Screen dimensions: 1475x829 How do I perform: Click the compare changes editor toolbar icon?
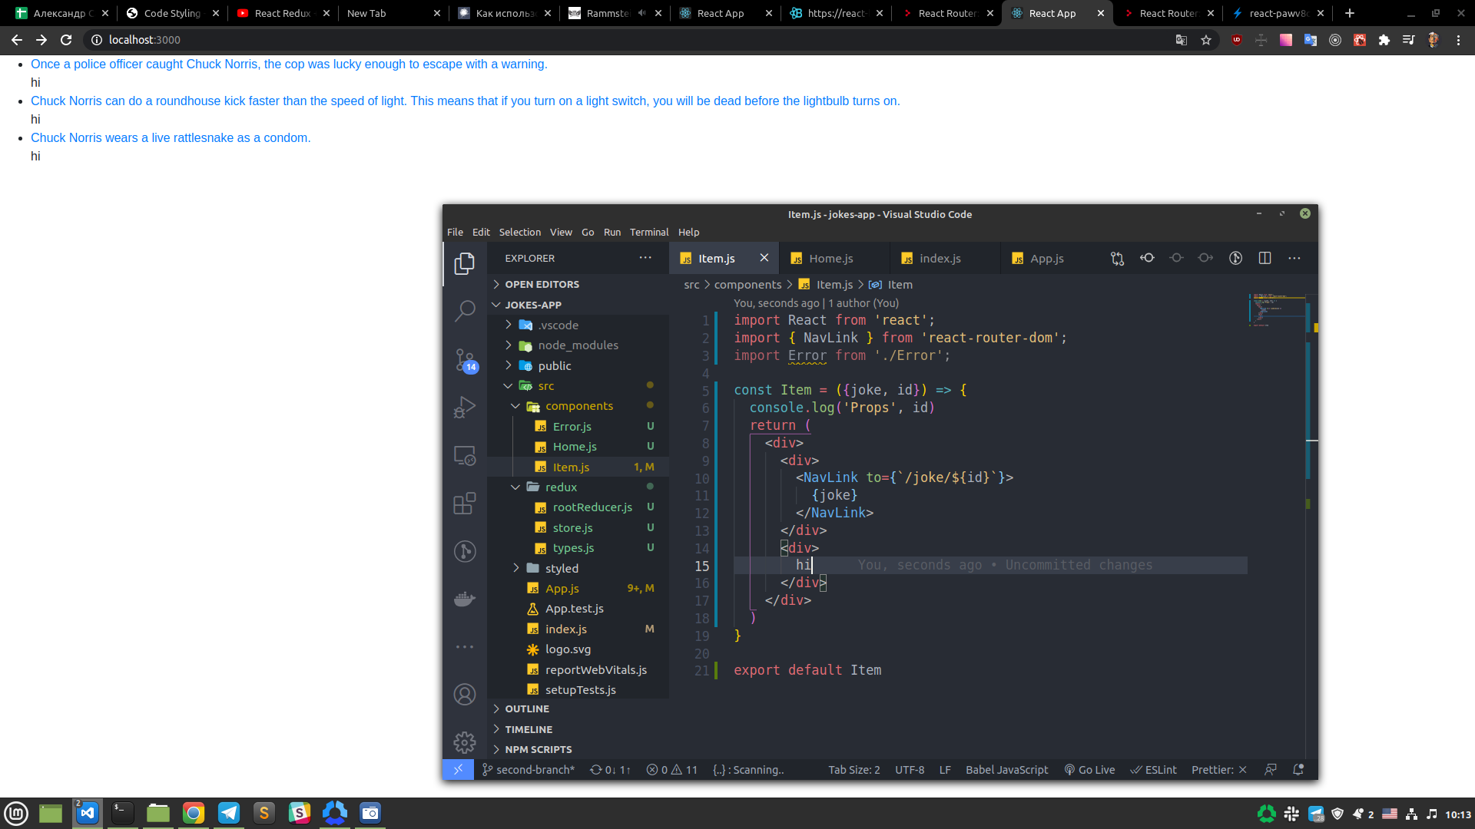[x=1117, y=259]
